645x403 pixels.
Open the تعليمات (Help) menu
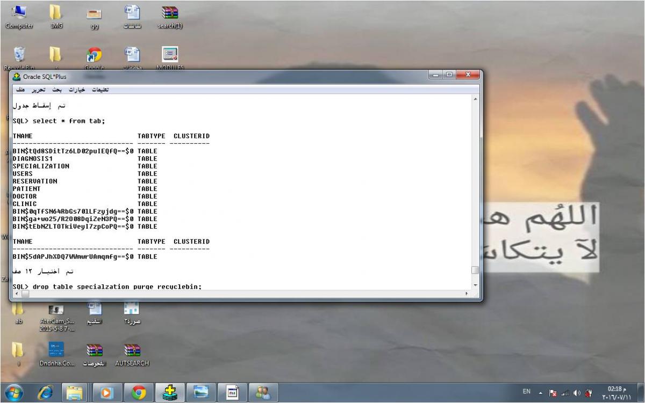[x=101, y=89]
